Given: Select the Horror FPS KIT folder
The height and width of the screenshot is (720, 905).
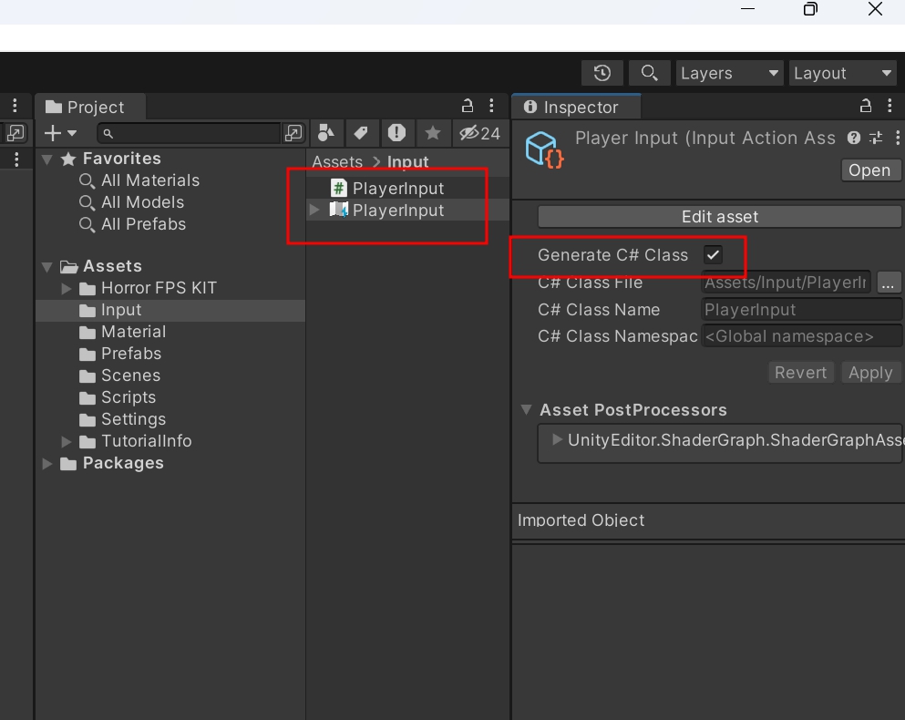Looking at the screenshot, I should click(159, 288).
